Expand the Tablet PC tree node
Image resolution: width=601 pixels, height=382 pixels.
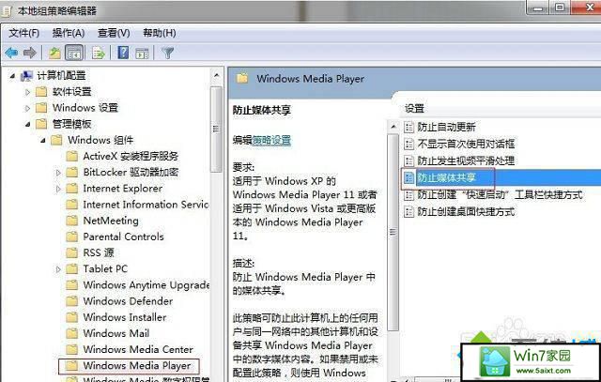(58, 269)
